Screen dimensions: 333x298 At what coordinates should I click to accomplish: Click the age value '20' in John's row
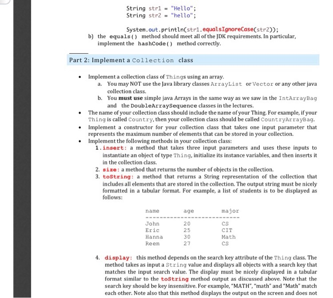click(187, 224)
